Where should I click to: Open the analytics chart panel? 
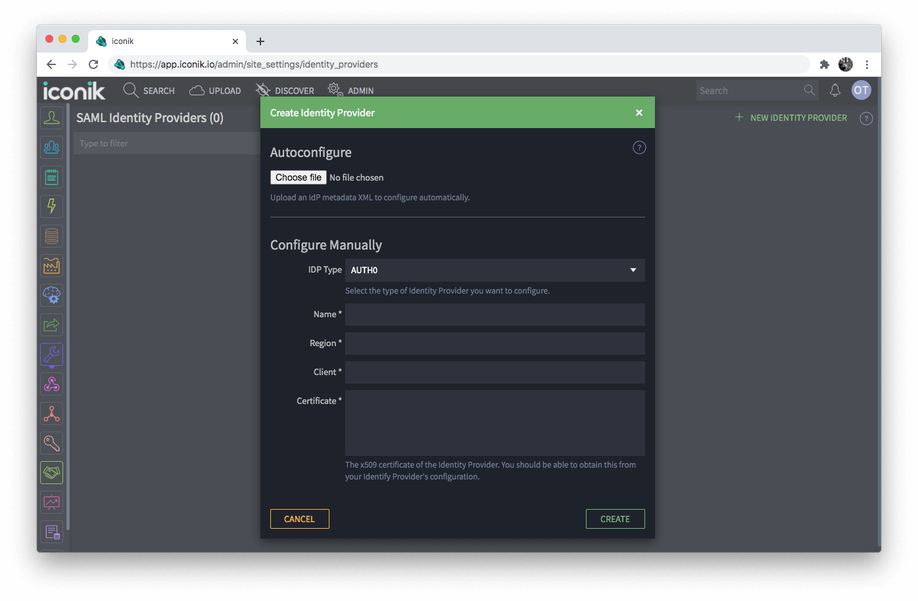point(51,502)
